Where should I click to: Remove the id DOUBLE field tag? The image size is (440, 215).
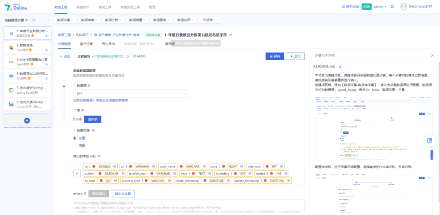coord(114,166)
